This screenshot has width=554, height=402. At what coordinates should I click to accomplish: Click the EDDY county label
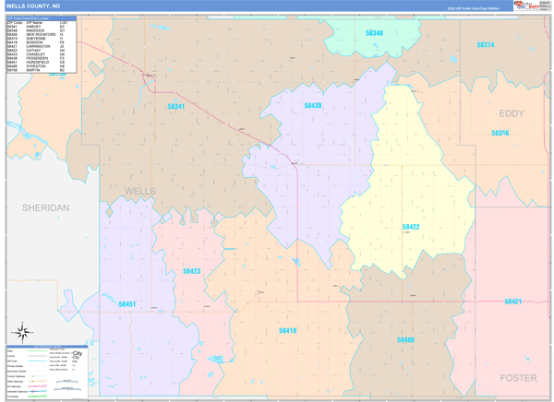click(x=511, y=113)
